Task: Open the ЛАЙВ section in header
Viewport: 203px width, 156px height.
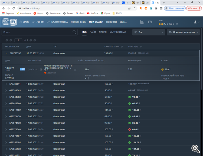Action: point(24,22)
